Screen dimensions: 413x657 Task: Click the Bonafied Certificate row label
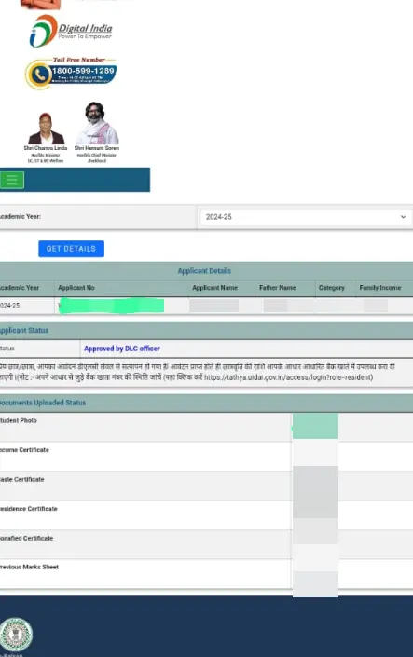coord(26,538)
